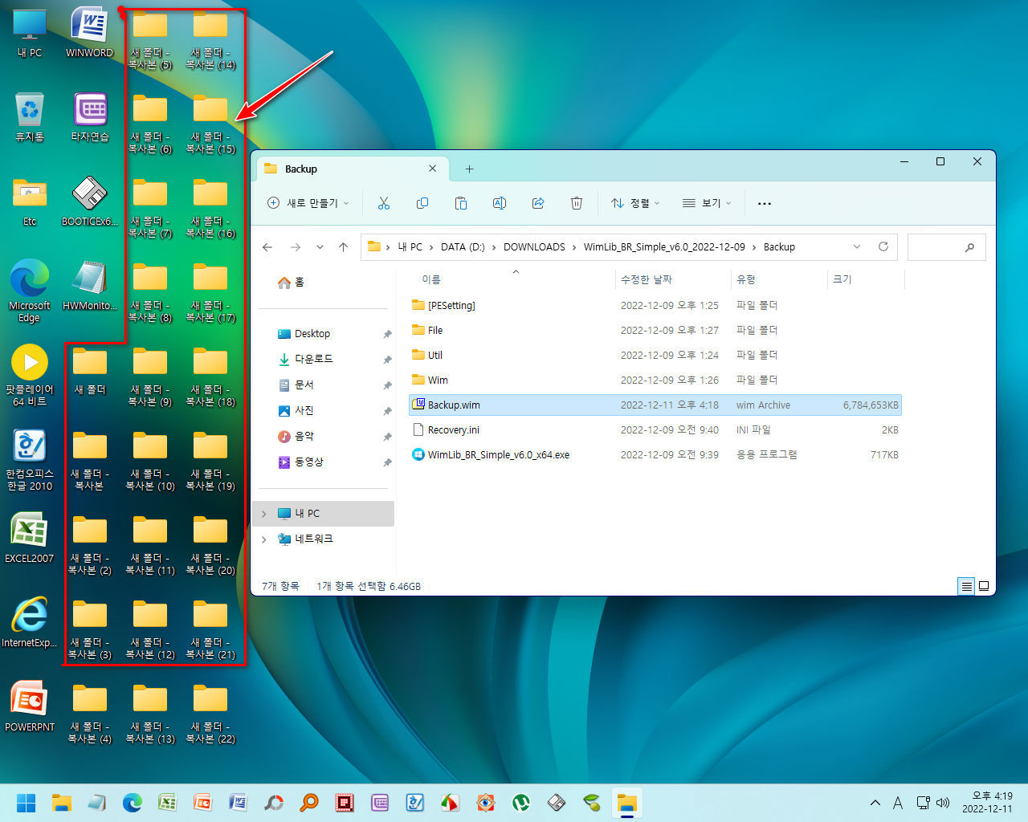Select the HWMonitor desktop icon
The height and width of the screenshot is (822, 1028).
click(x=89, y=286)
